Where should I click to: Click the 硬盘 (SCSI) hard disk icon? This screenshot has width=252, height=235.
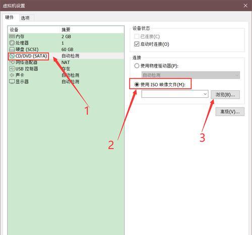point(12,49)
